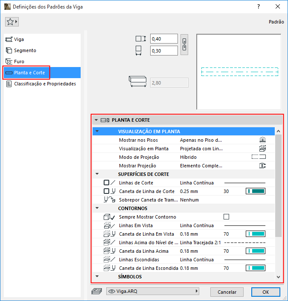This screenshot has height=301, width=288.
Task: Collapse SUPERFÍCIES DE CORTE section
Action: tap(97, 174)
